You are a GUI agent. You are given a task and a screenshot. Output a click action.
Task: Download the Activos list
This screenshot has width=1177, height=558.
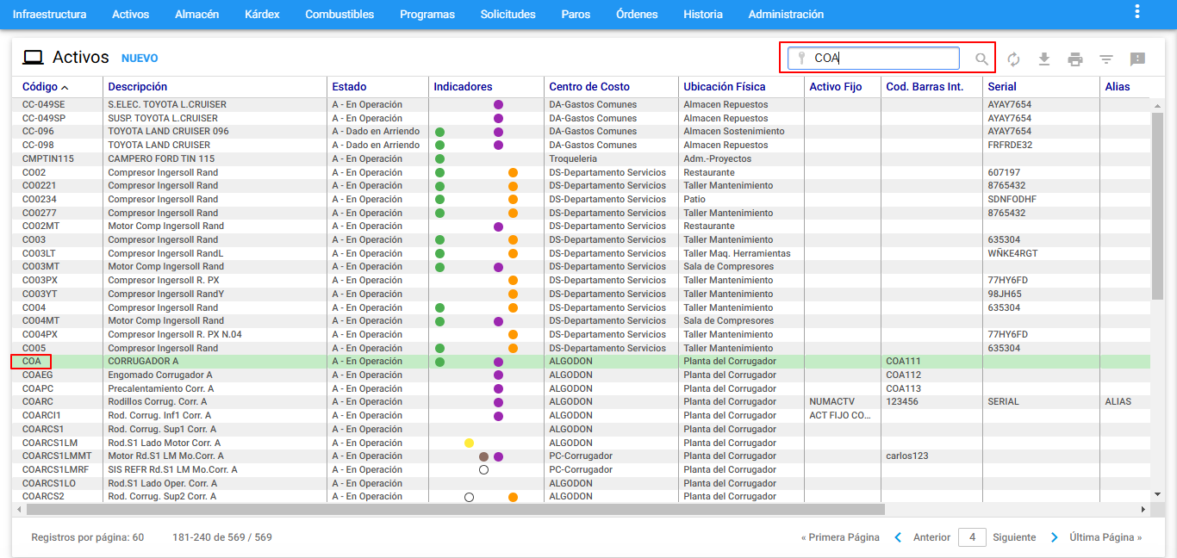tap(1044, 59)
